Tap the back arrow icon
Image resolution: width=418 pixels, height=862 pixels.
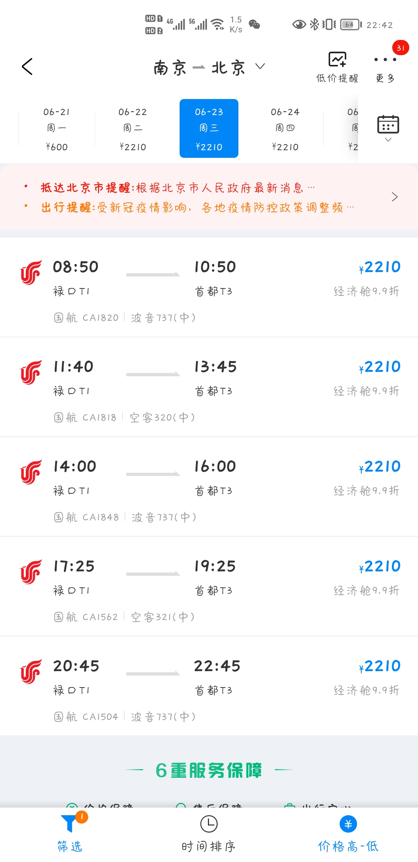point(27,66)
